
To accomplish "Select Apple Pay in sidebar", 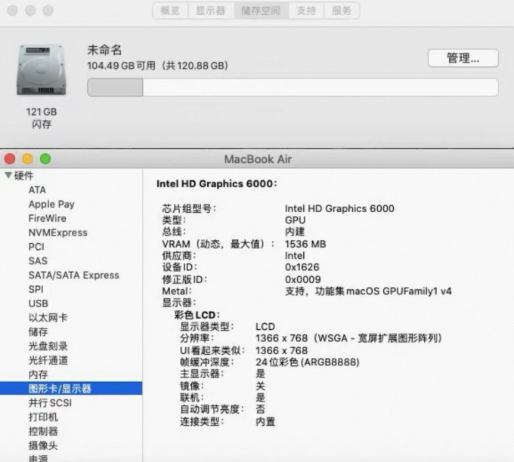I will (51, 205).
